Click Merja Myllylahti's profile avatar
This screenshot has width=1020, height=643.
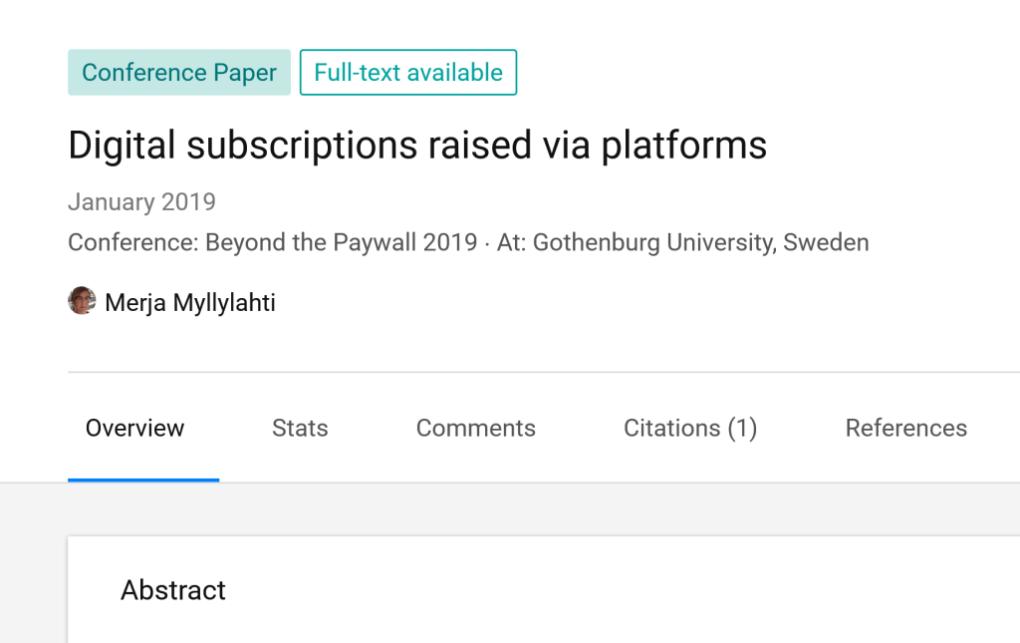coord(82,301)
